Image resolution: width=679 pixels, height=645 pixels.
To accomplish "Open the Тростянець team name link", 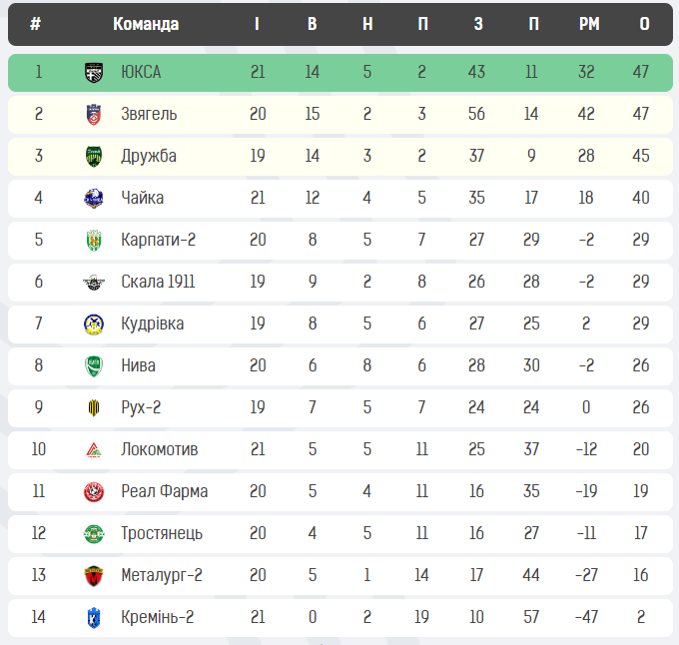I will [x=161, y=533].
